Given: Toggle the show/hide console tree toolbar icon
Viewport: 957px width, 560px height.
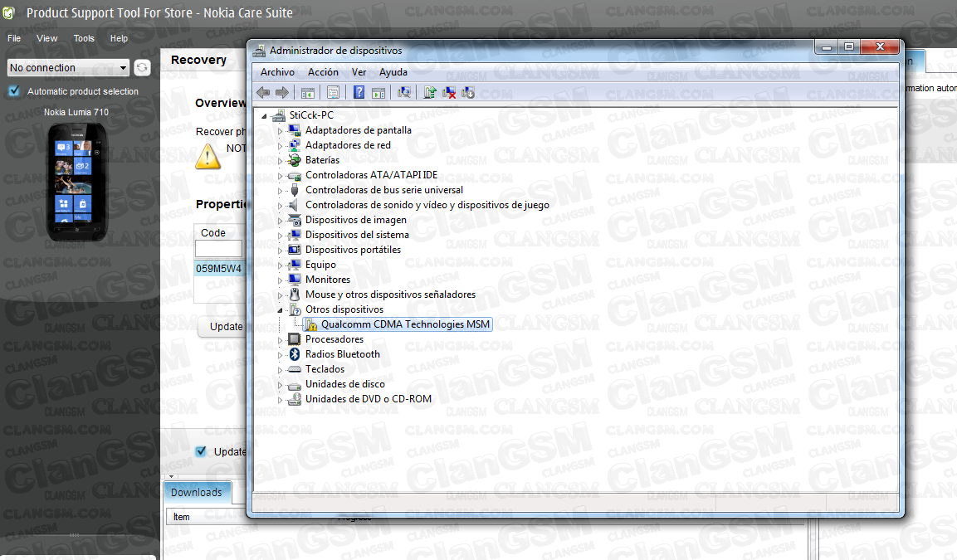Looking at the screenshot, I should click(308, 93).
